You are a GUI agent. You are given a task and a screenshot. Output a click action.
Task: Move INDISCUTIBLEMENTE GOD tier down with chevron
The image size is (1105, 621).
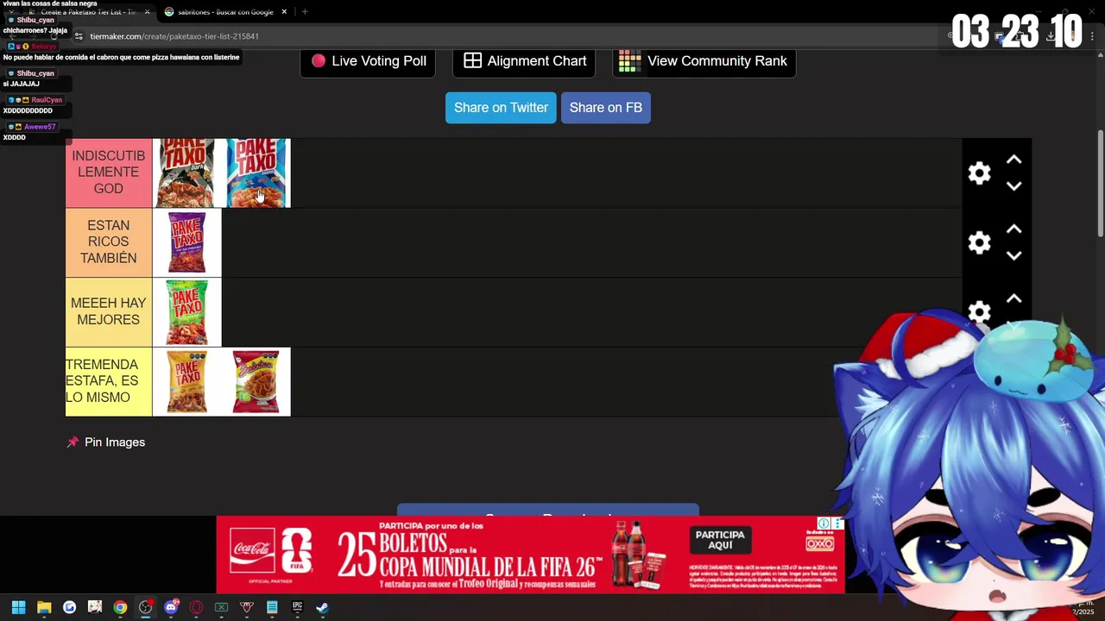pyautogui.click(x=1014, y=186)
